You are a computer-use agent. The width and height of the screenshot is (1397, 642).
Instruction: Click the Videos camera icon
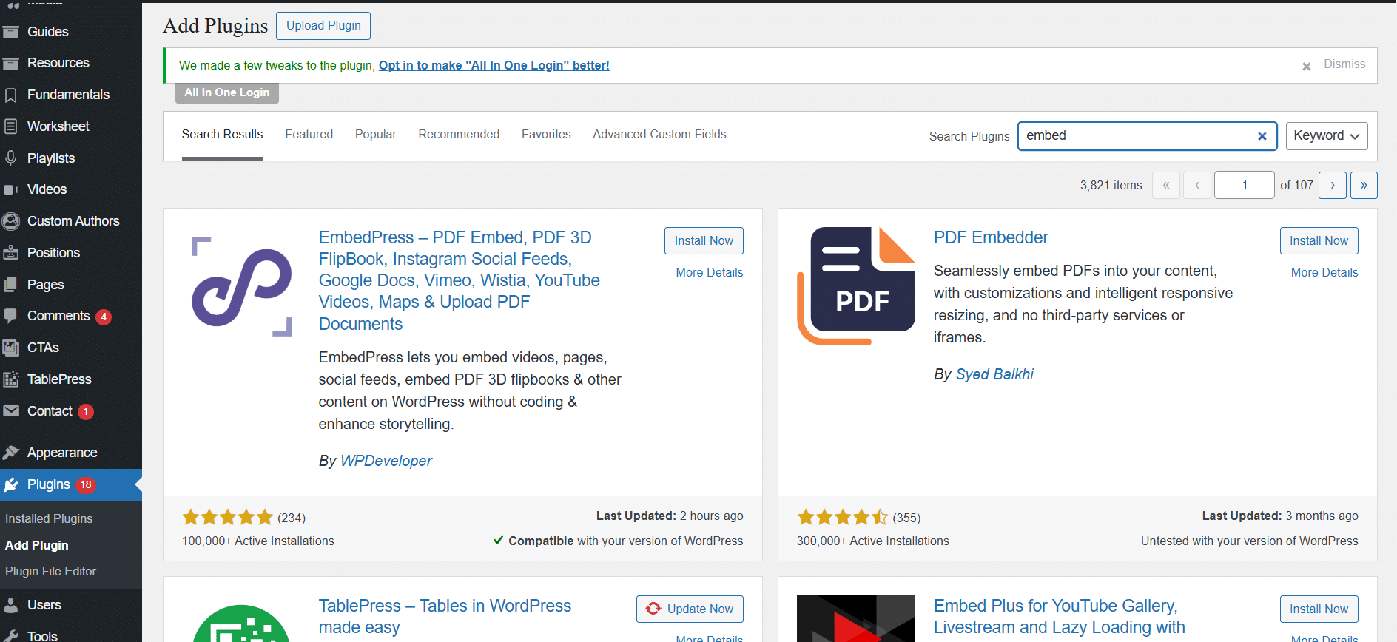point(11,190)
